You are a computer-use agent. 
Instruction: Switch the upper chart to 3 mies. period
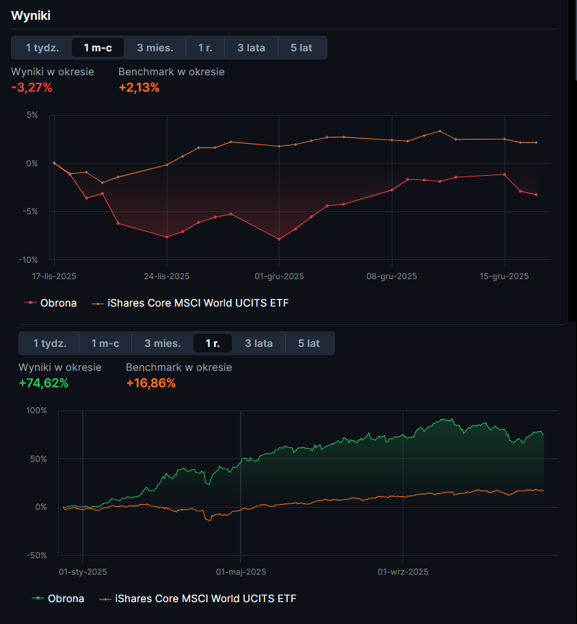pos(155,48)
